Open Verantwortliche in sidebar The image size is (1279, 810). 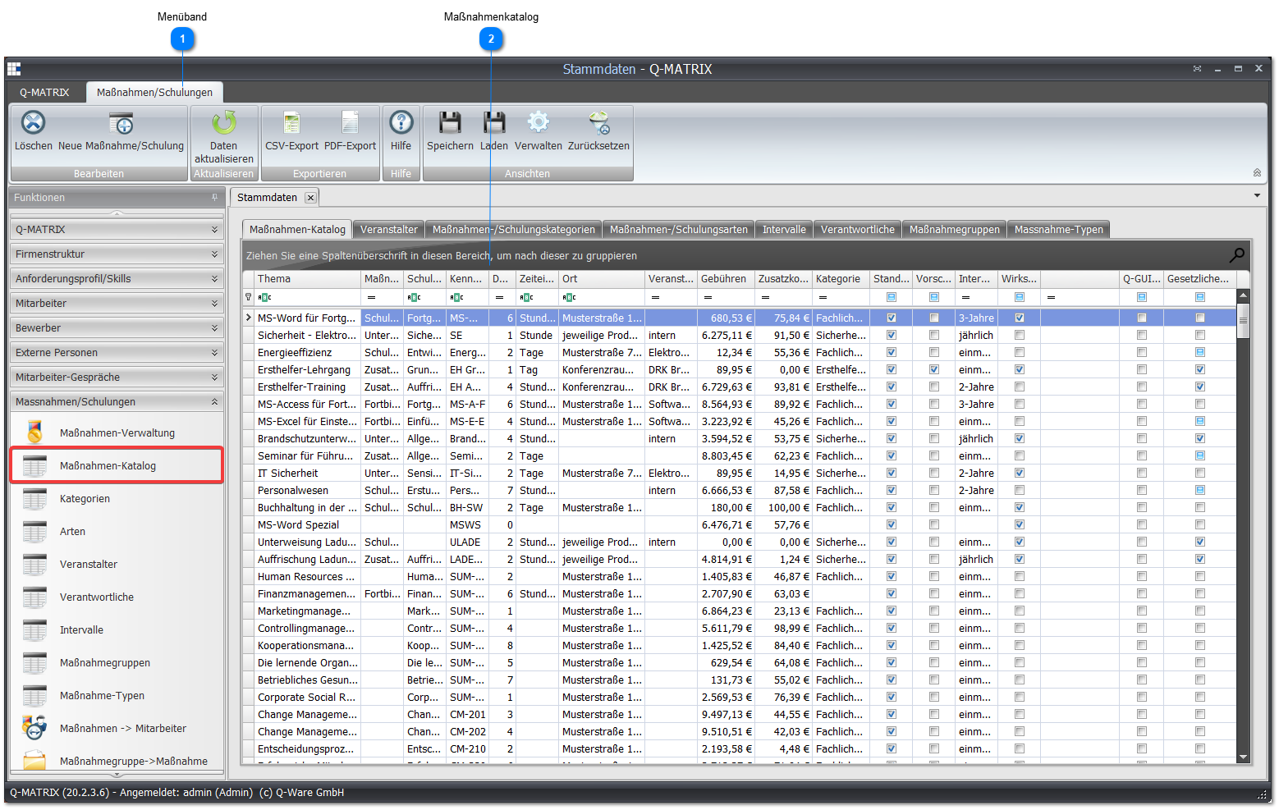click(x=117, y=597)
